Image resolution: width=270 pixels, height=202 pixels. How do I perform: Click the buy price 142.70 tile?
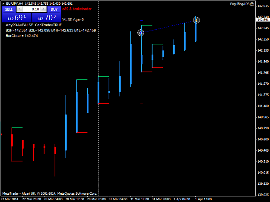coord(47,18)
